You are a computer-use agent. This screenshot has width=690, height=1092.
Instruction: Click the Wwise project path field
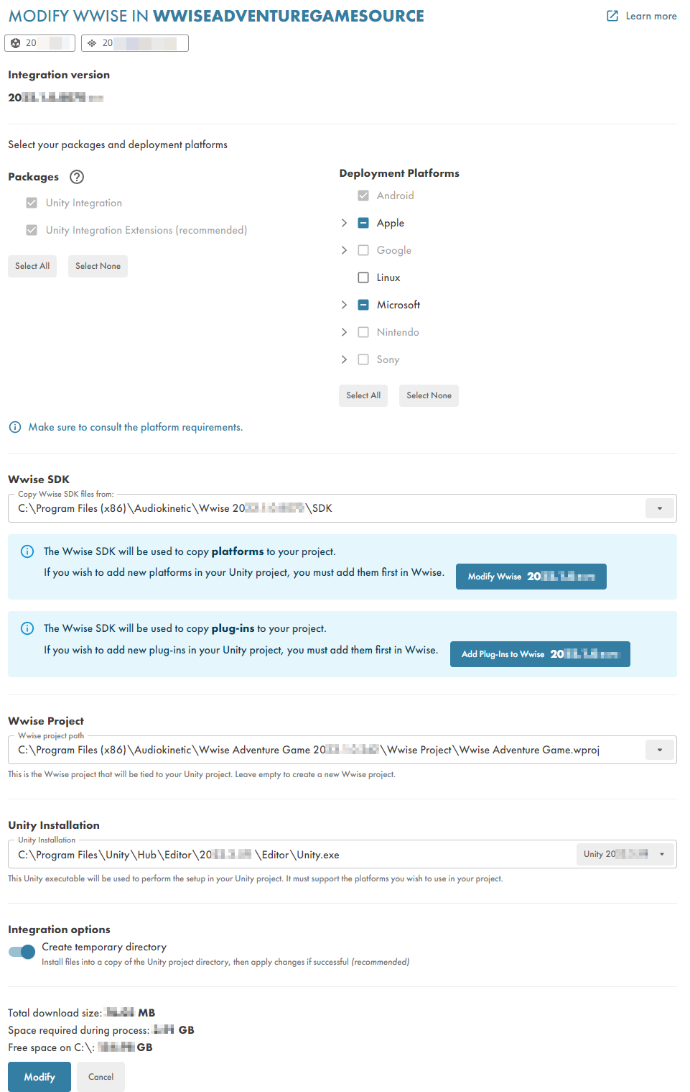327,750
